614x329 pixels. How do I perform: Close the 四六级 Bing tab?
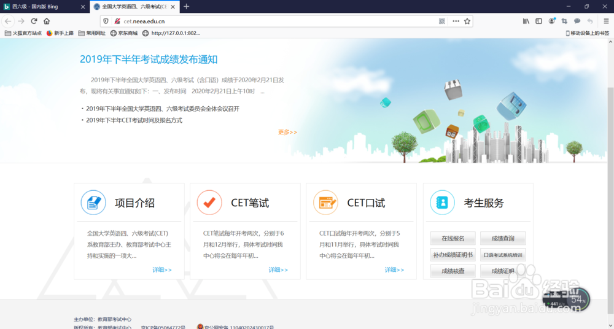83,7
